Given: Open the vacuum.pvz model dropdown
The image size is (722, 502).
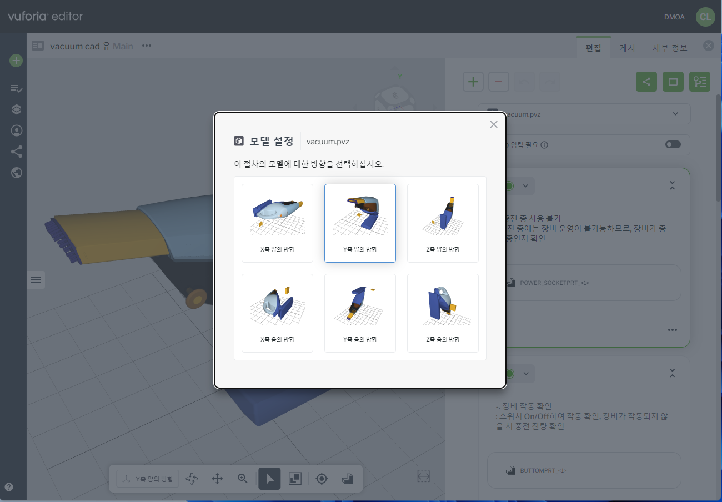Looking at the screenshot, I should click(675, 114).
